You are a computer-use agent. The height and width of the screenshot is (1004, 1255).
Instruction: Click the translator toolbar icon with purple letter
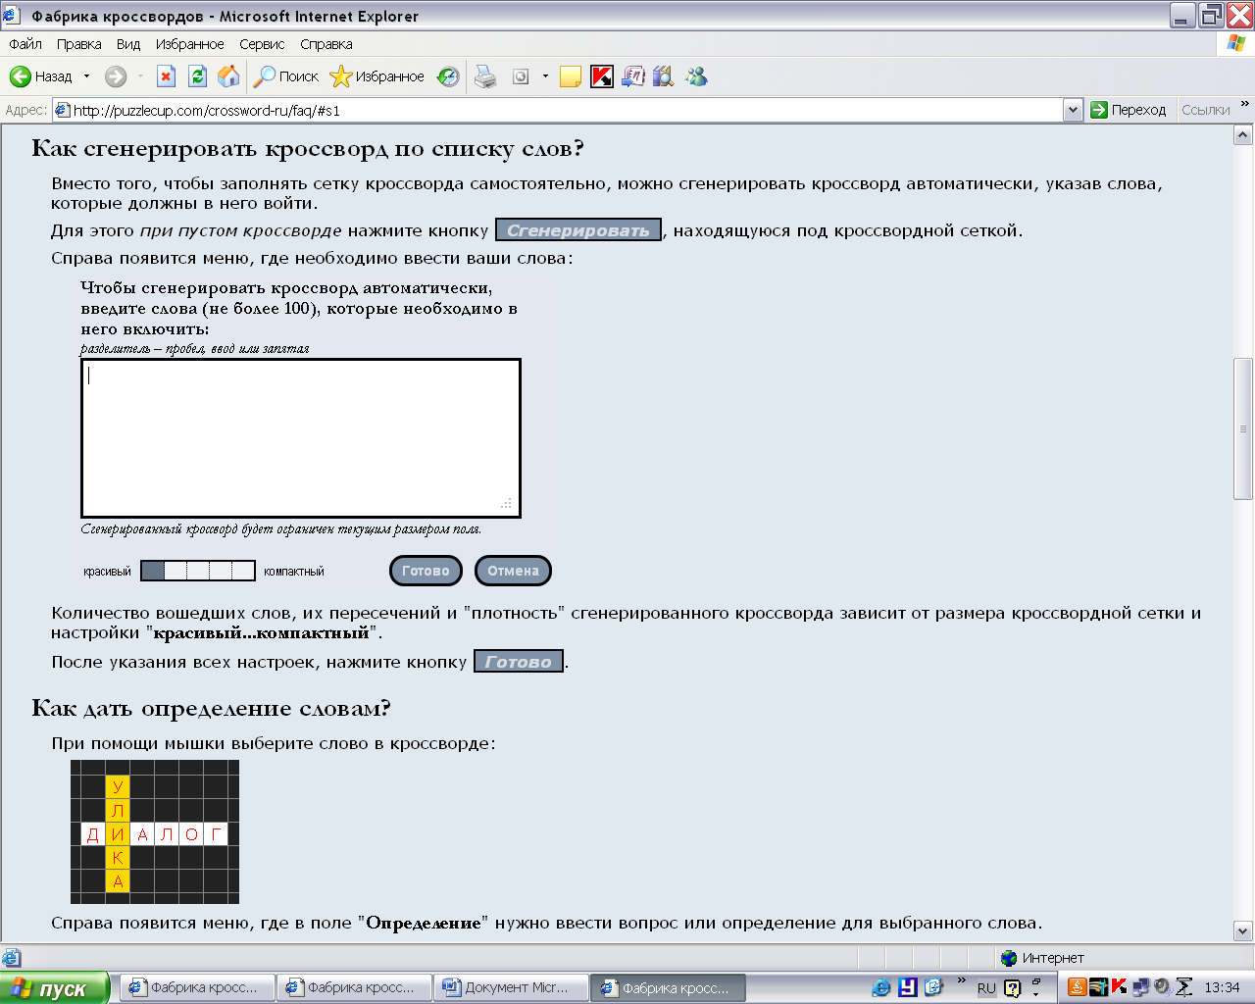(633, 76)
